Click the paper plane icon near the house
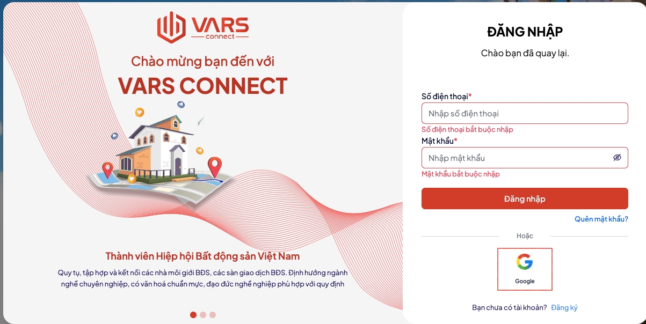 click(201, 121)
